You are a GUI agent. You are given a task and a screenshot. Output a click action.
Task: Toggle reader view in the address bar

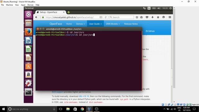click(101, 17)
